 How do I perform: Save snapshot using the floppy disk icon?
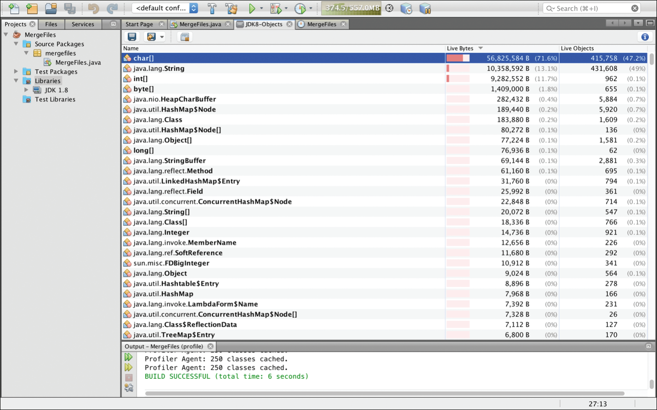coord(132,37)
